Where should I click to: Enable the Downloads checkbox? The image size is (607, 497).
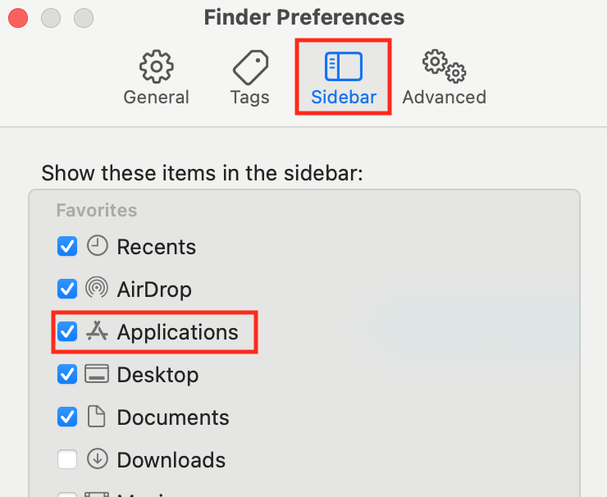[x=67, y=459]
